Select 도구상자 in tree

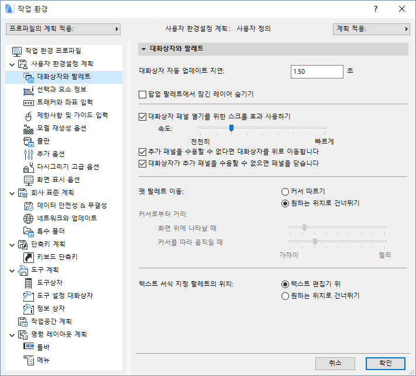click(50, 283)
